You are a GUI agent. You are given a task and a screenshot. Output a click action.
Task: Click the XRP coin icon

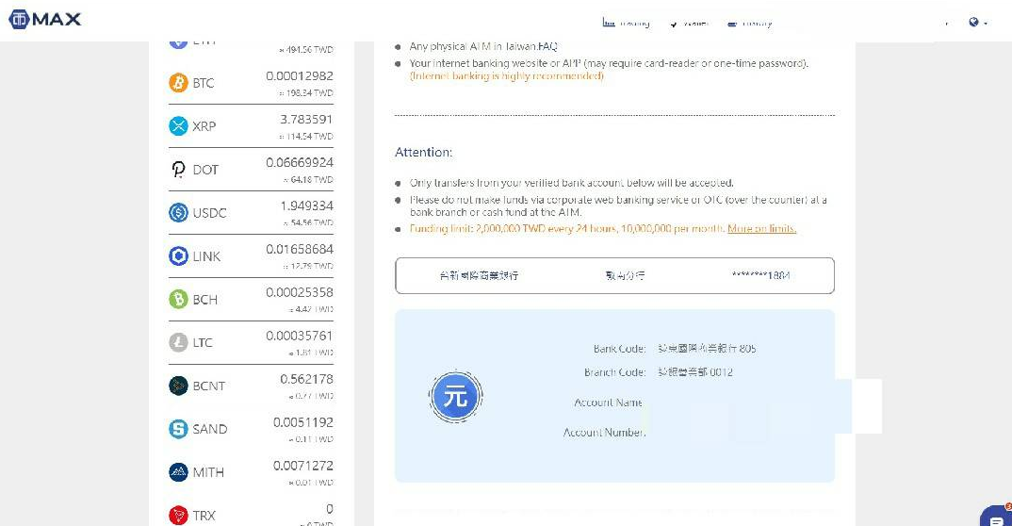(178, 126)
